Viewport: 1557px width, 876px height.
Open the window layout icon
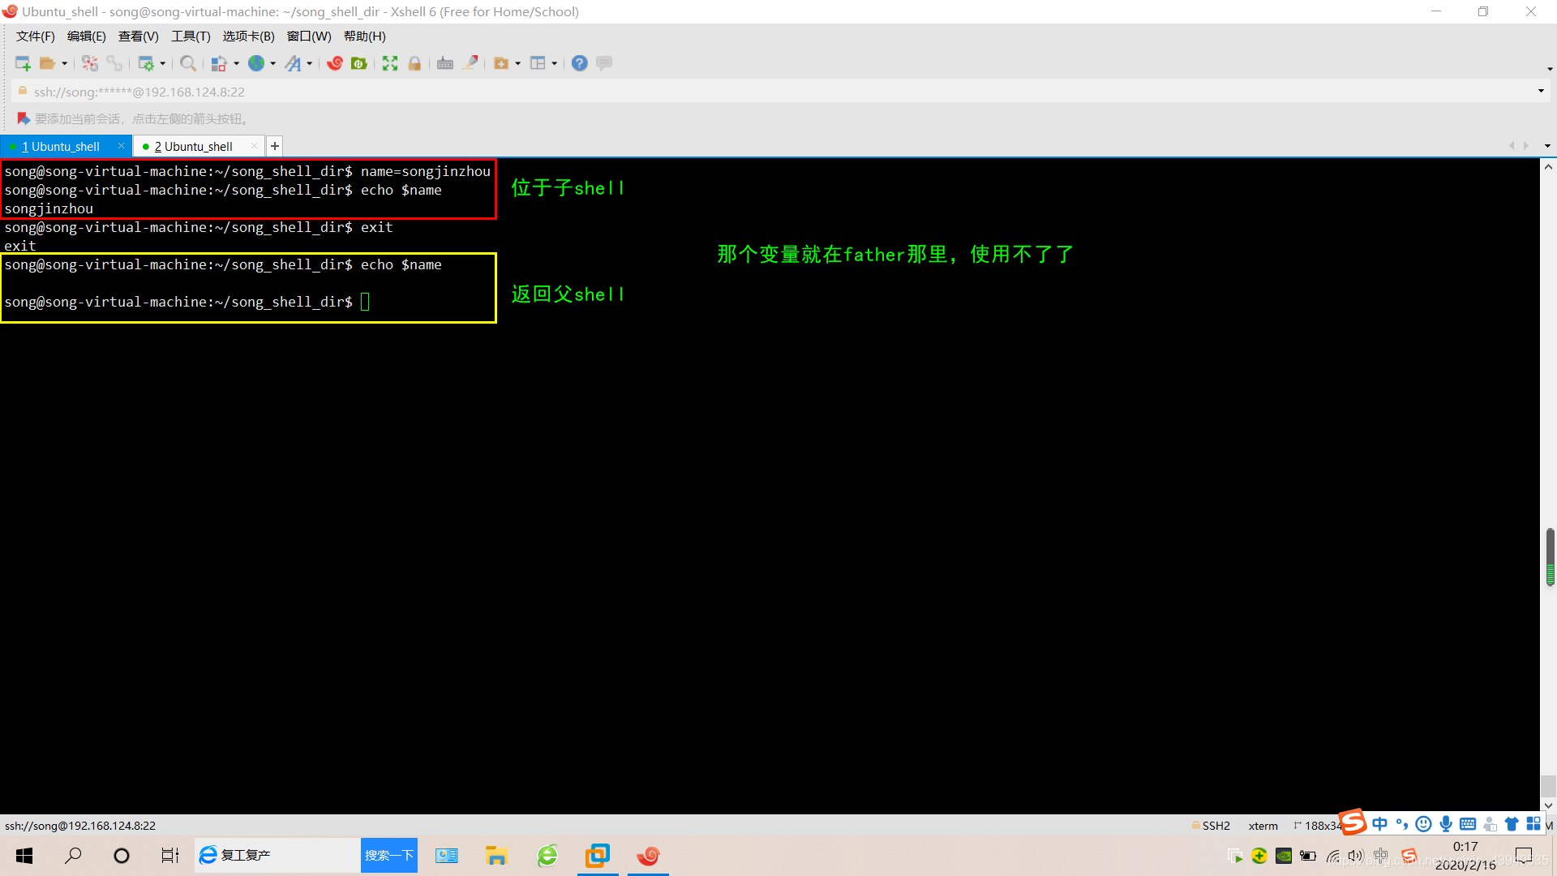[538, 63]
